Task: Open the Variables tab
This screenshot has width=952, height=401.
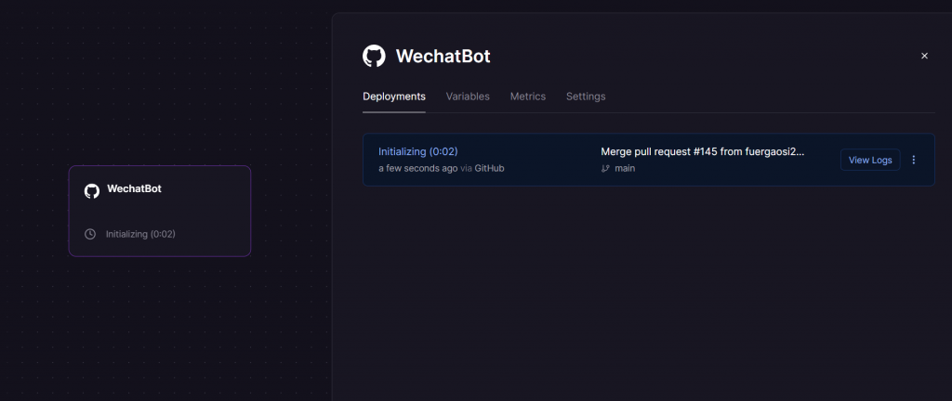Action: 468,97
